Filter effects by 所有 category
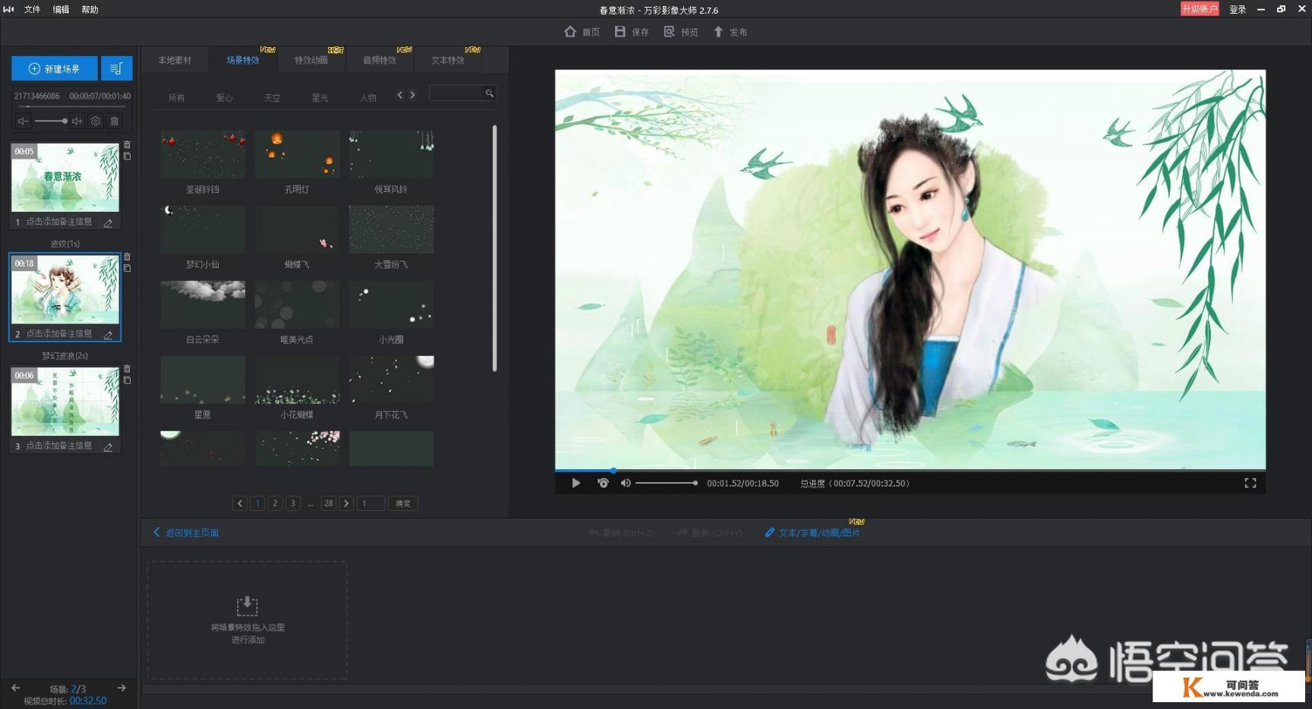This screenshot has width=1312, height=709. coord(177,98)
